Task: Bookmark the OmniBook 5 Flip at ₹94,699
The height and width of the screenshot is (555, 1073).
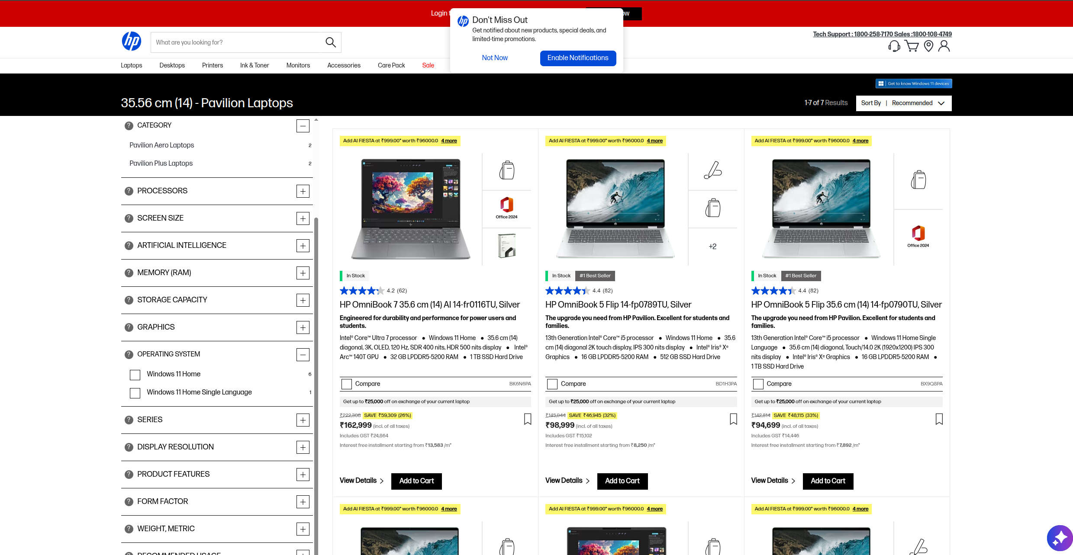Action: [x=939, y=419]
